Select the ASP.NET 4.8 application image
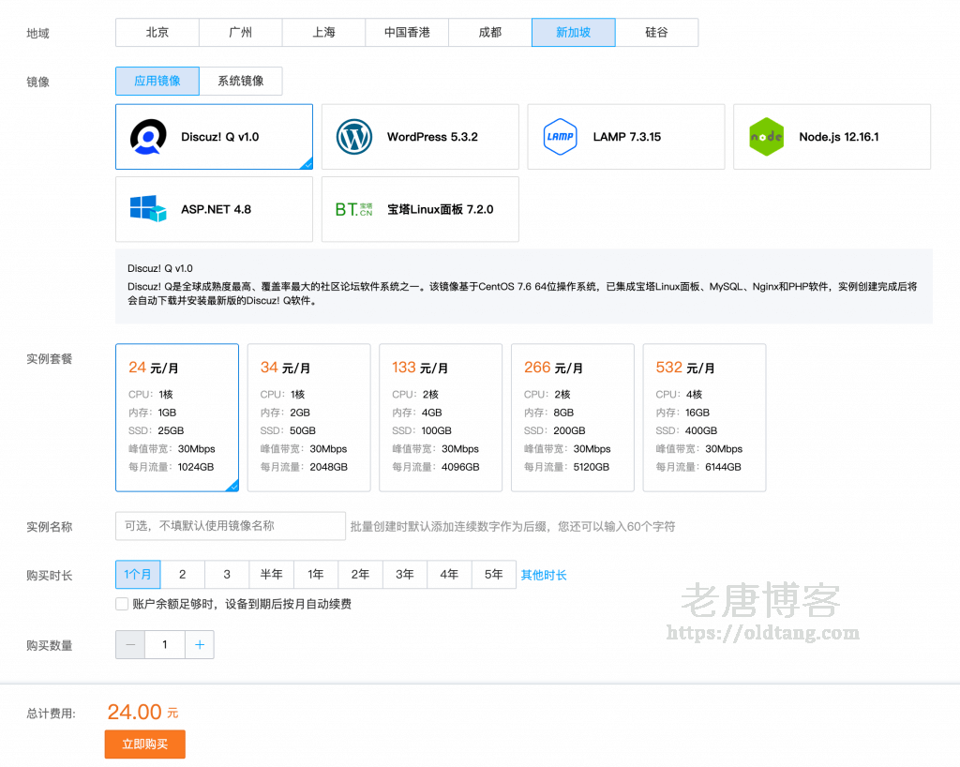The height and width of the screenshot is (767, 960). (x=214, y=208)
